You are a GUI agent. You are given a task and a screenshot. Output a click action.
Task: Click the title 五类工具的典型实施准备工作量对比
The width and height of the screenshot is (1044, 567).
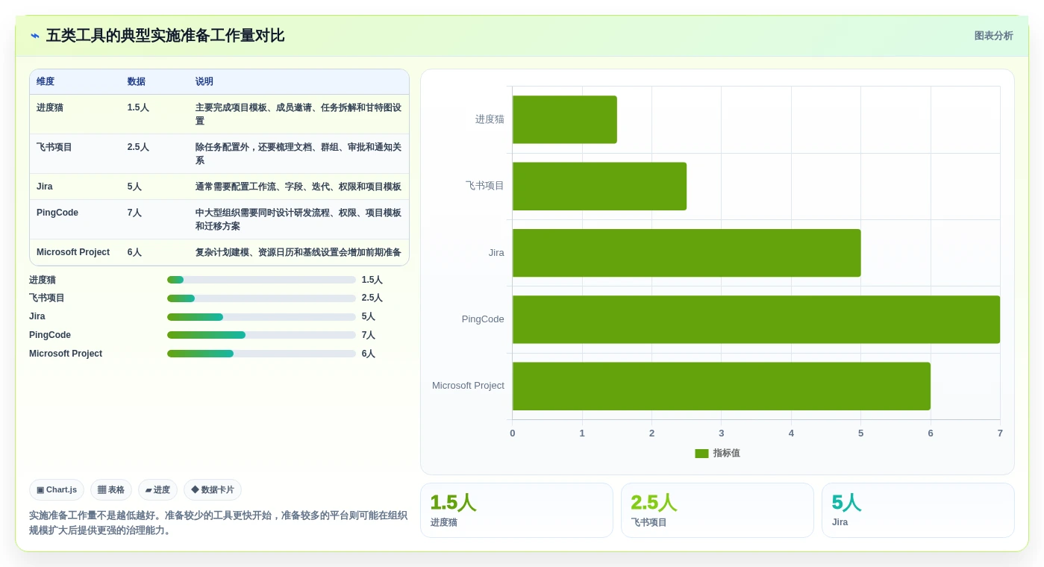point(165,36)
